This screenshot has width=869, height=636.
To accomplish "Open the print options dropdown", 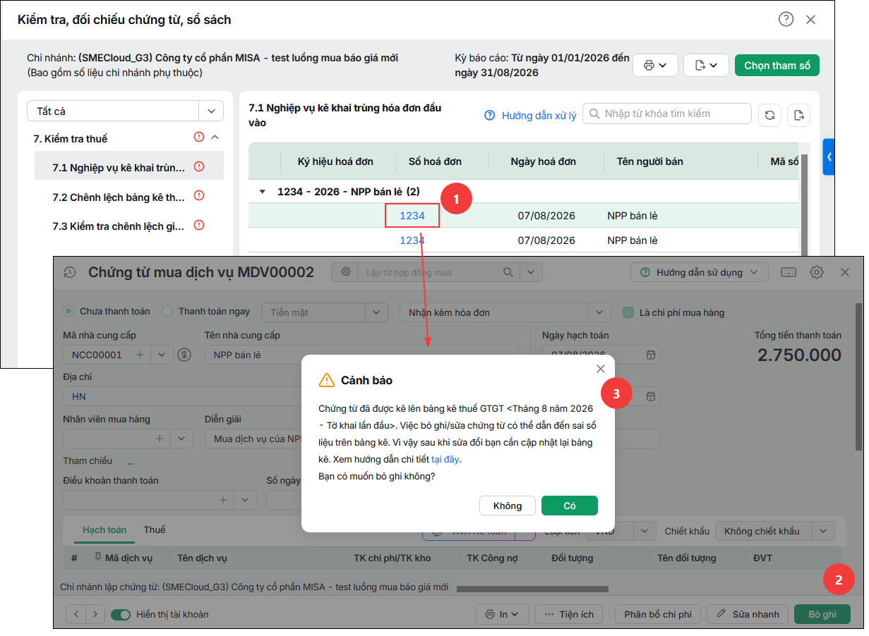I will click(655, 66).
